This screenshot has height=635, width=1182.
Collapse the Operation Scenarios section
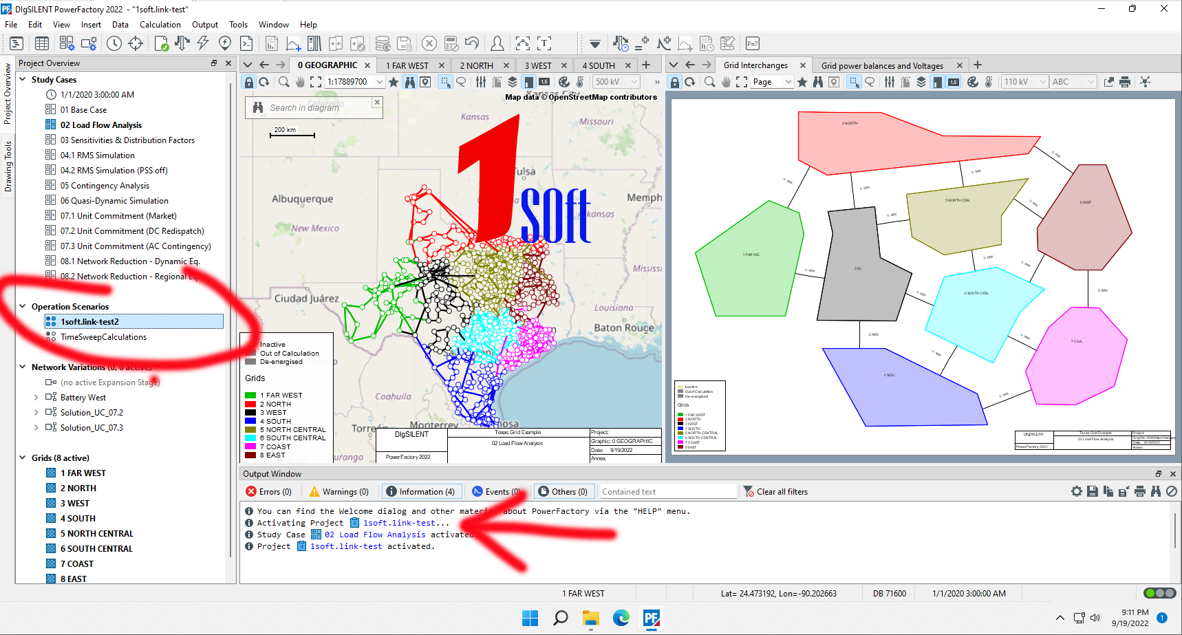(23, 306)
